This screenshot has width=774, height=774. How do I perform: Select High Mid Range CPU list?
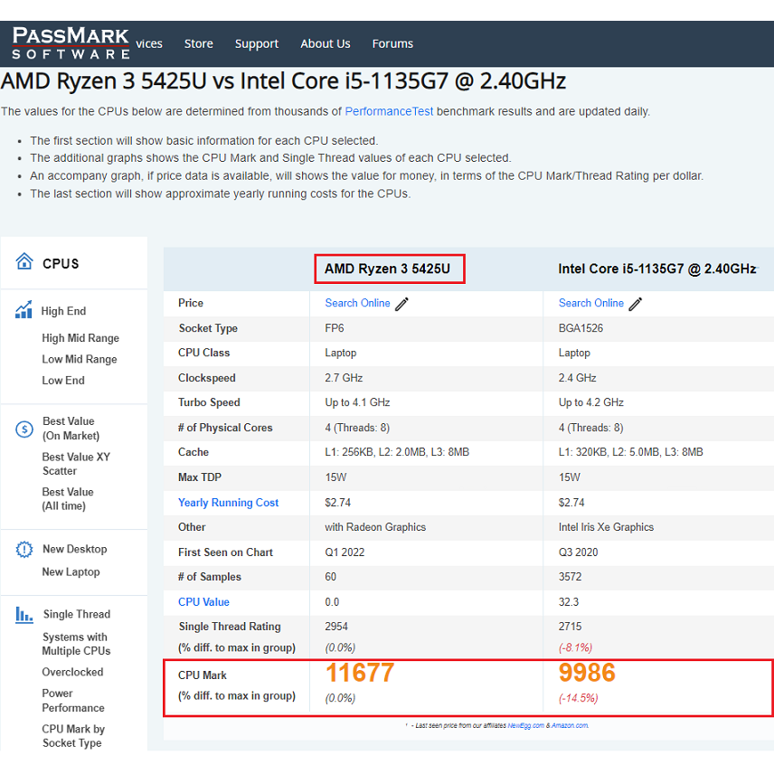click(x=80, y=338)
